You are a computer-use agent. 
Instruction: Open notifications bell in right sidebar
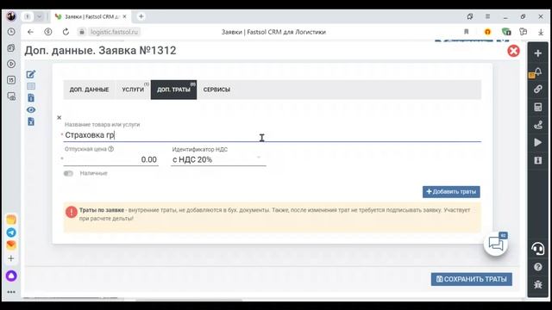(537, 71)
